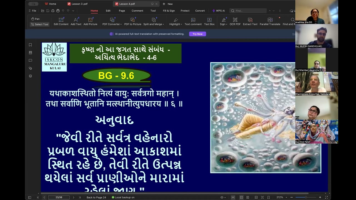356x200 pixels.
Task: Open attachments panel in sidebar
Action: [30, 68]
